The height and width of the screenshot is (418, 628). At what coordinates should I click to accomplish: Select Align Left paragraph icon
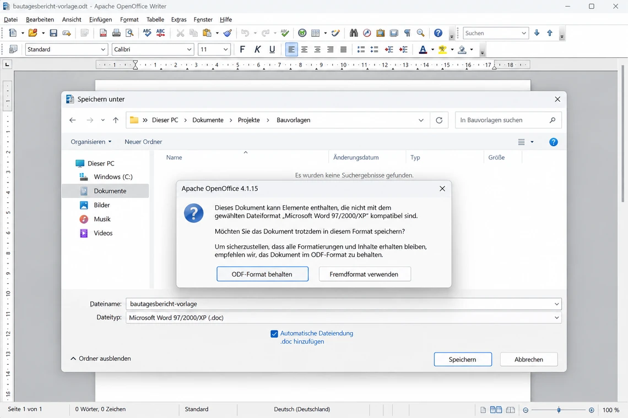[291, 49]
